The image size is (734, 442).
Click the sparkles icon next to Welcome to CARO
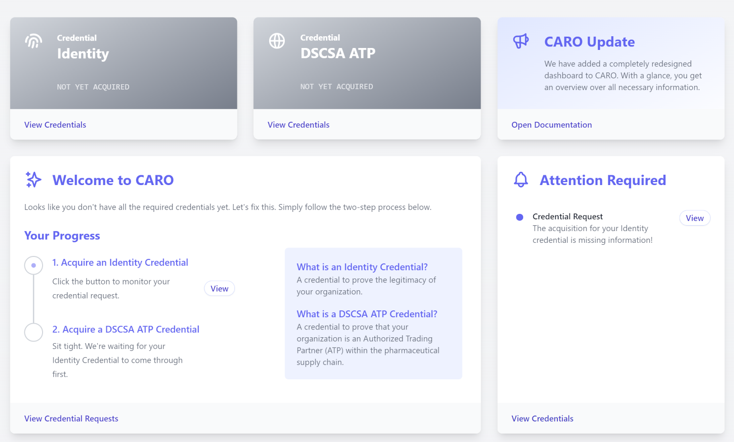point(33,180)
